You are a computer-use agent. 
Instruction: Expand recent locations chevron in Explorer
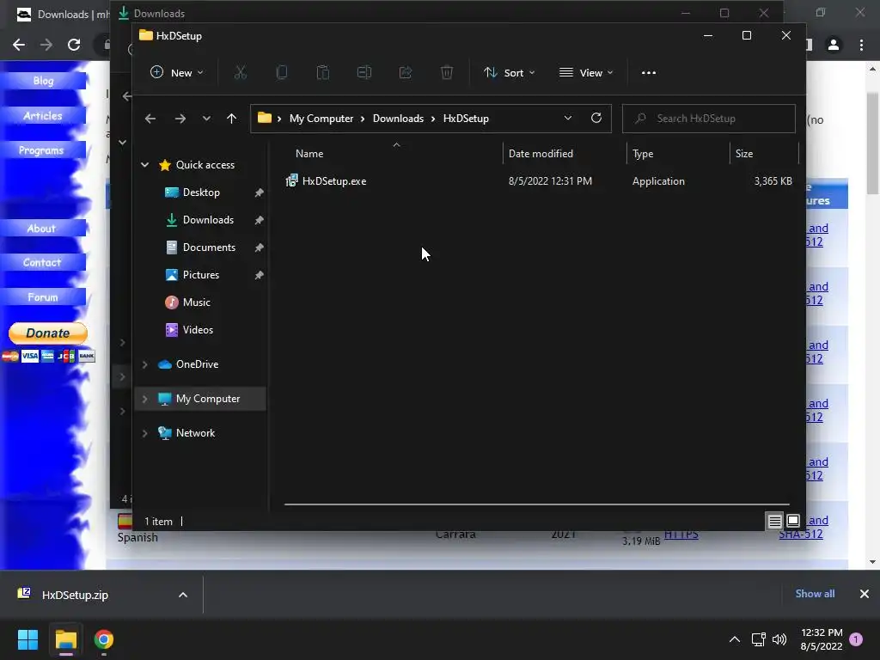point(206,119)
